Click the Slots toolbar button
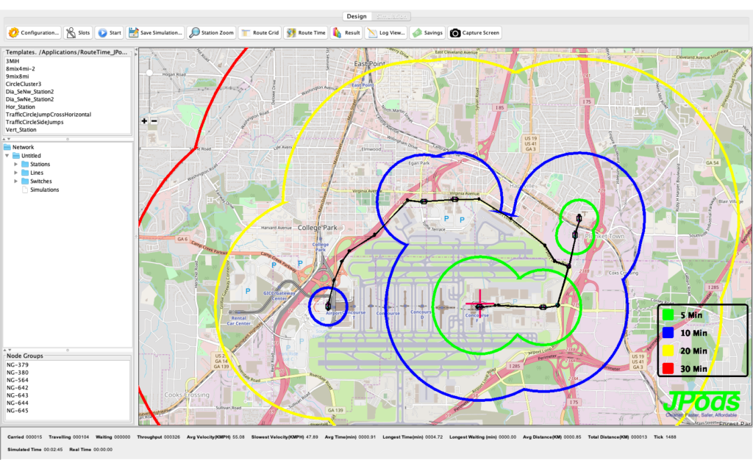 point(78,32)
